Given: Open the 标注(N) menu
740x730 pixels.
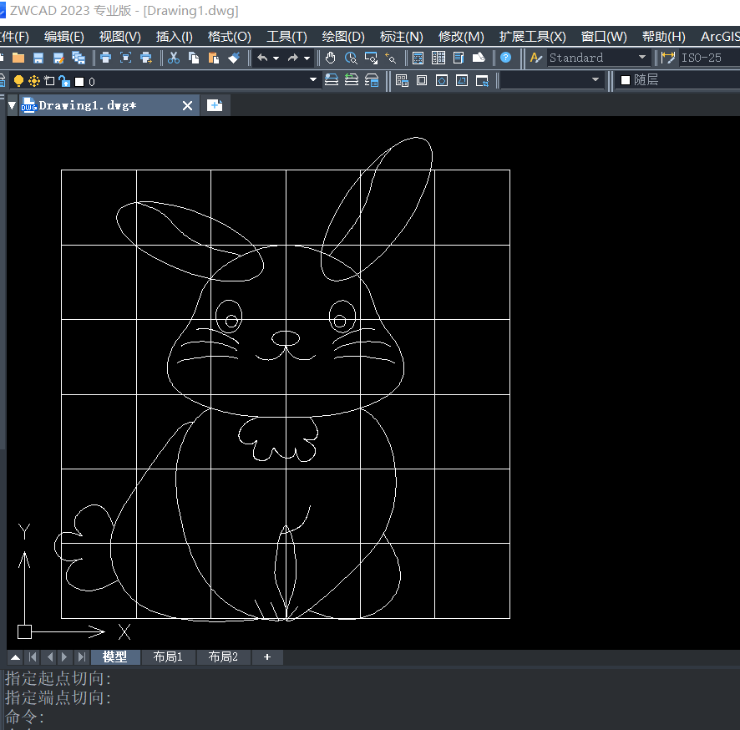Looking at the screenshot, I should (x=401, y=37).
